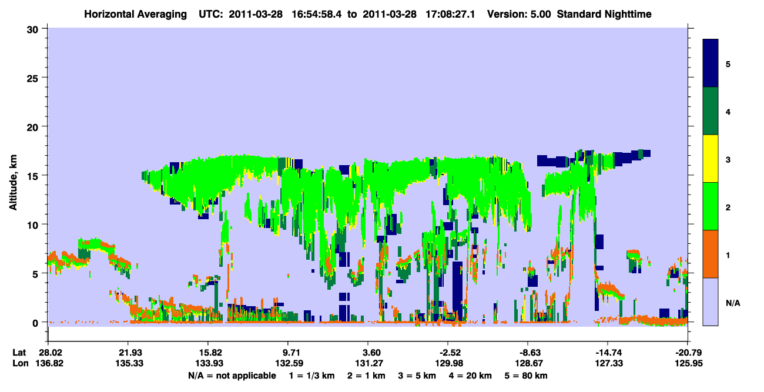Click the 'N/A = not applicable' legend text

[x=232, y=376]
